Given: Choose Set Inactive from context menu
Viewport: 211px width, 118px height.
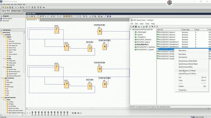Looking at the screenshot, I should point(183,57).
